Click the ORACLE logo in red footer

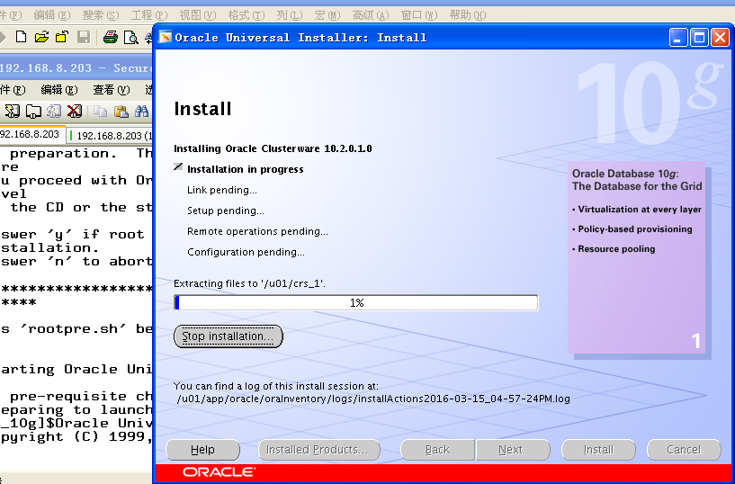point(220,471)
